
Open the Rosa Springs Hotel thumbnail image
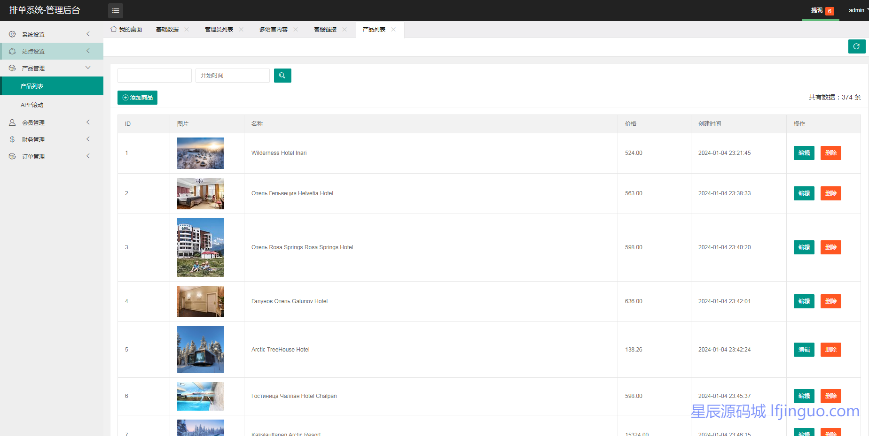201,247
